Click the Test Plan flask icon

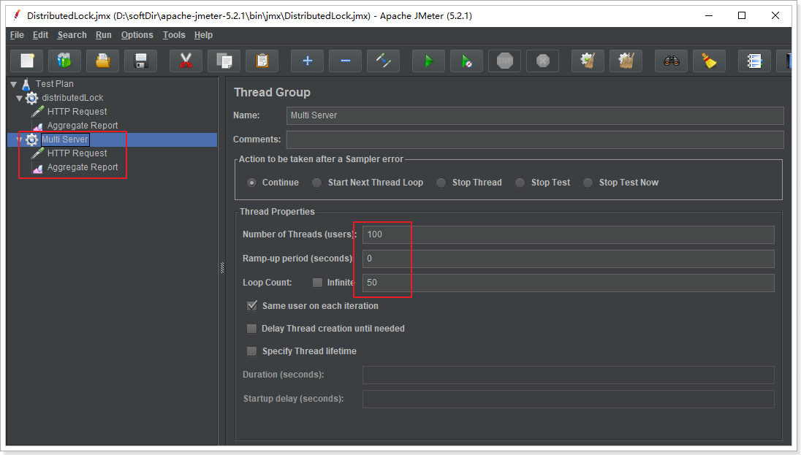[26, 84]
